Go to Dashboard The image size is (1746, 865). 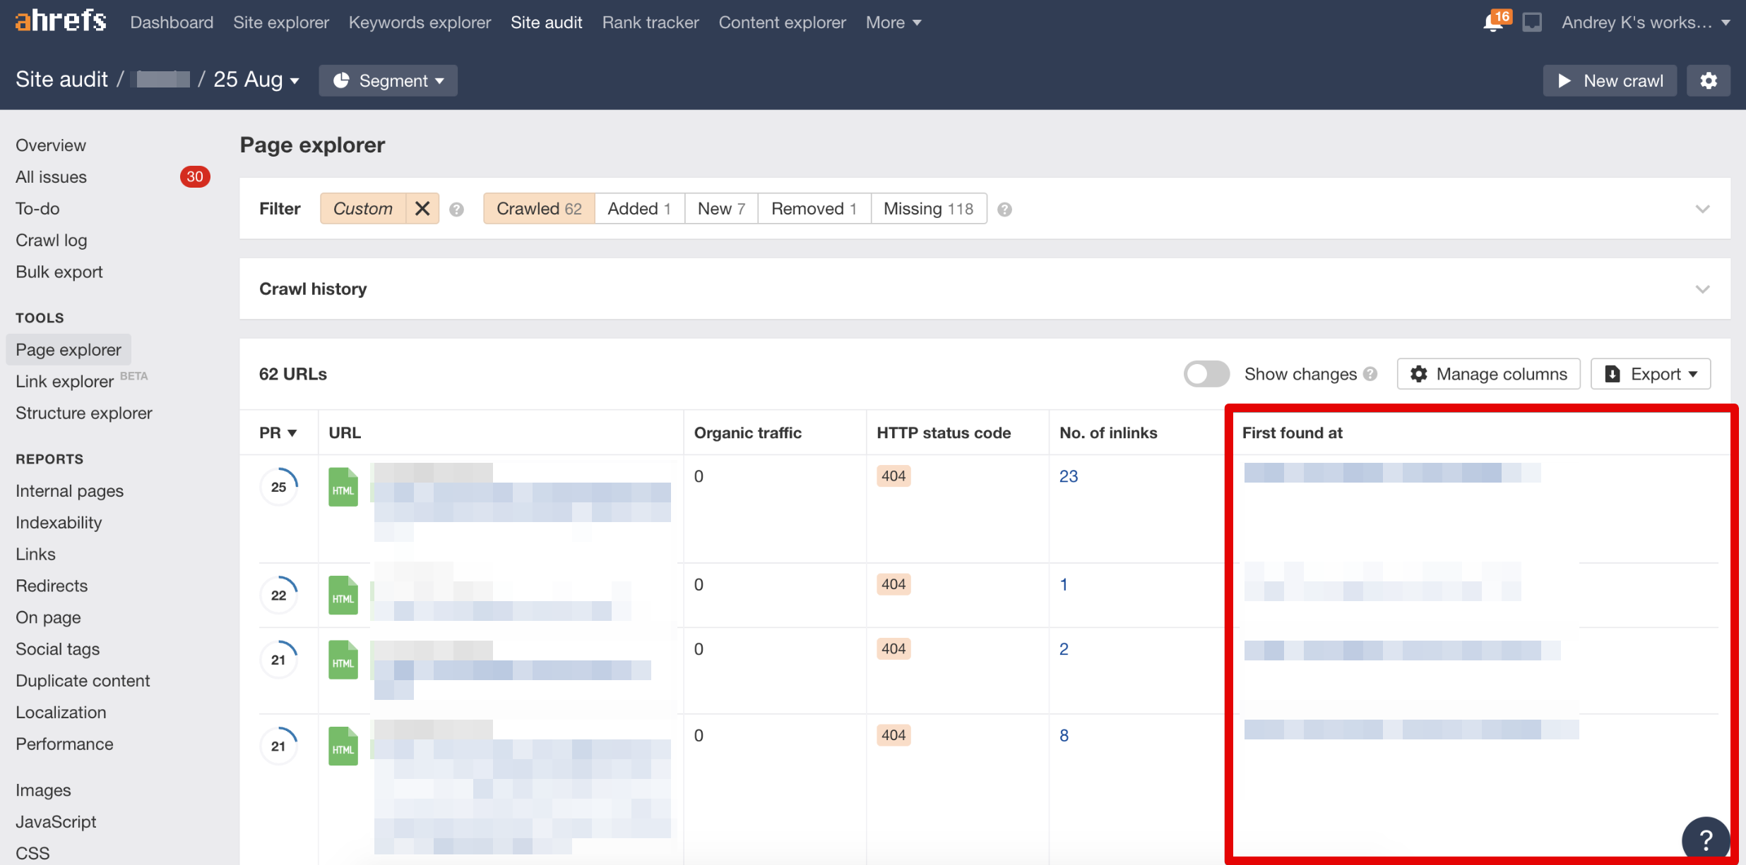pyautogui.click(x=172, y=23)
